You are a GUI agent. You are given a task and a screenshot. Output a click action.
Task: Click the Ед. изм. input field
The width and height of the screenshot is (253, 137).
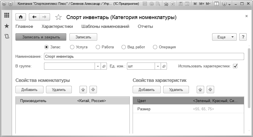(141, 66)
